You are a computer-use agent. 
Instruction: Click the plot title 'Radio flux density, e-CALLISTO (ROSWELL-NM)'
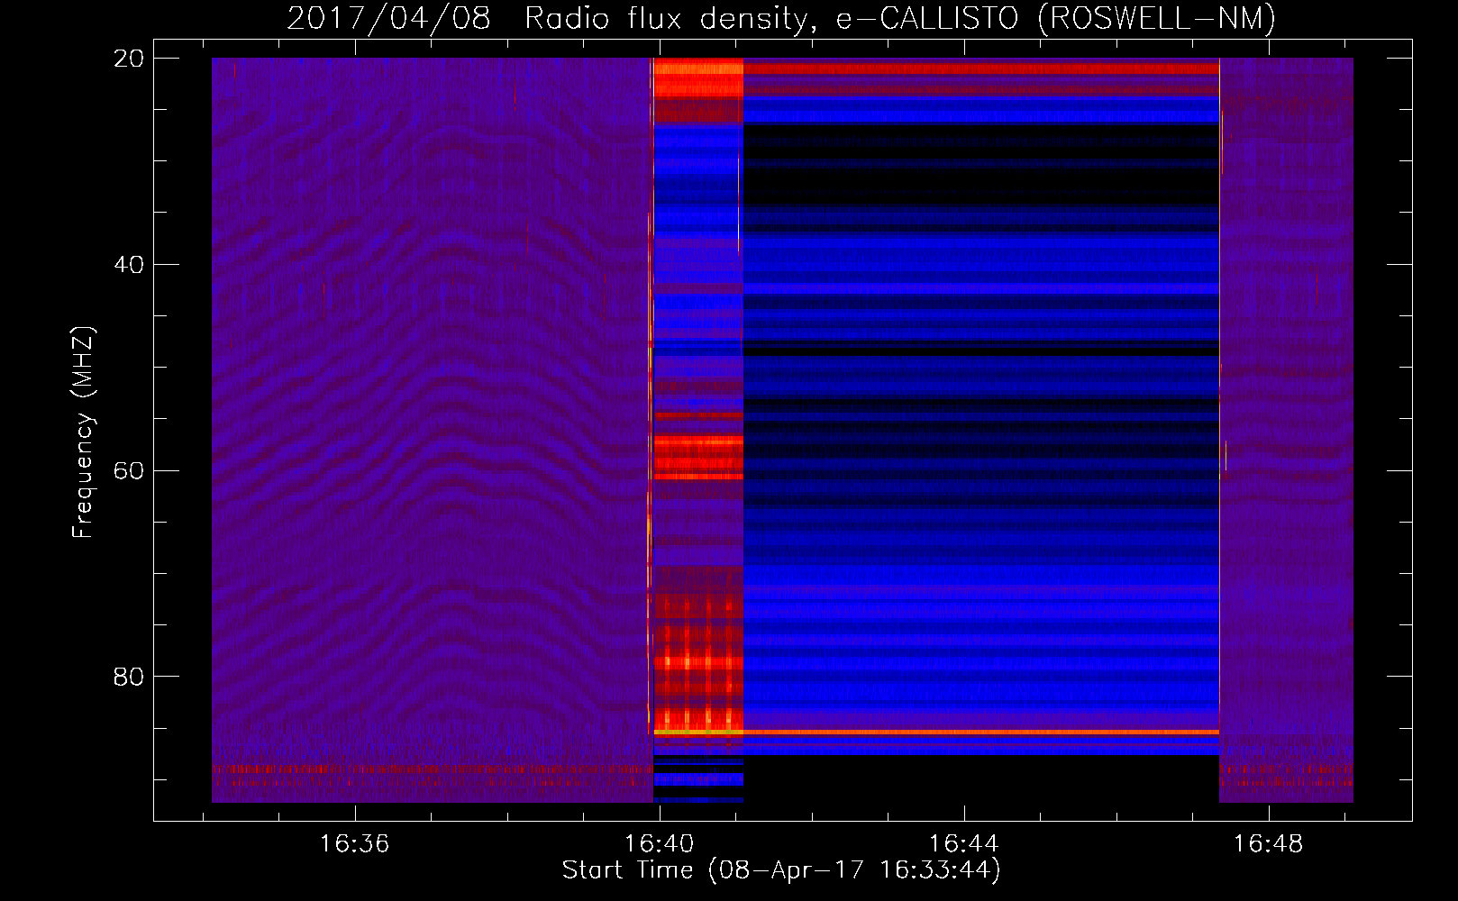899,19
